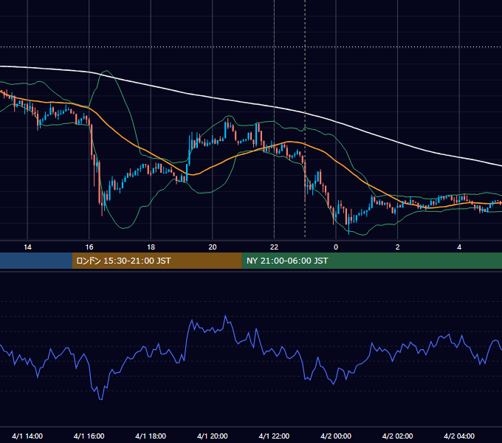Viewport: 502px width, 443px height.
Task: Click the 4/2 00:00 date label
Action: coord(336,436)
